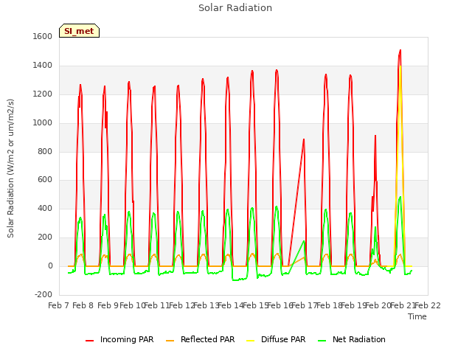The width and height of the screenshot is (472, 354).
Task: Click the Feb 8 x-axis date label
Action: point(83,305)
